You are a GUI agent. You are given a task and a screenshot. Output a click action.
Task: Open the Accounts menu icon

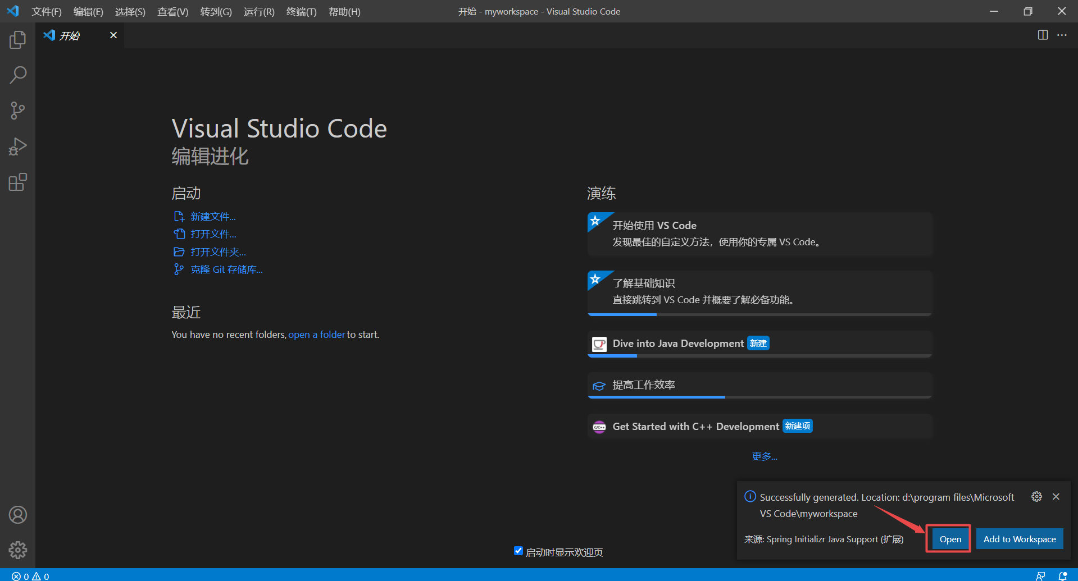[x=17, y=515]
